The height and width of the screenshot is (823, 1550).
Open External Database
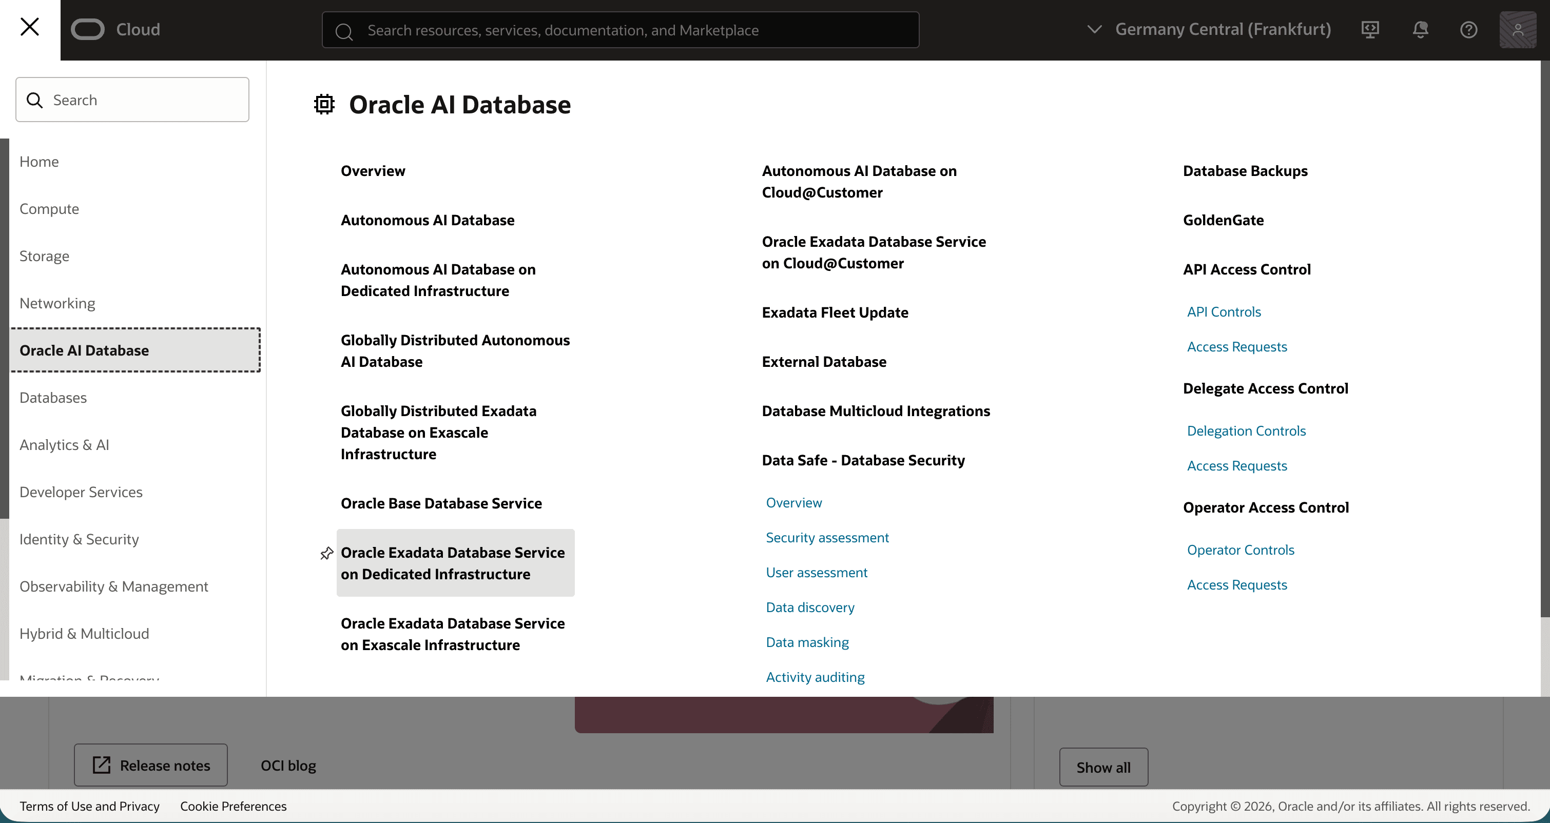pyautogui.click(x=824, y=362)
